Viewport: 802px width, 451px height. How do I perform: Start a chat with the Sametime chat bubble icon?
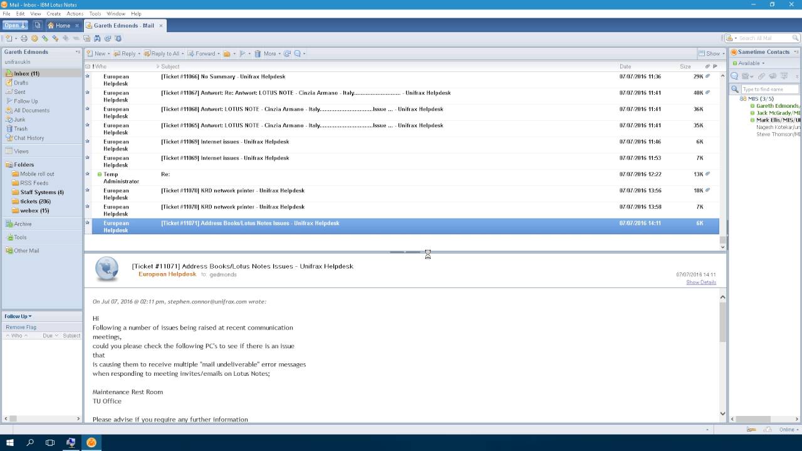(x=734, y=76)
